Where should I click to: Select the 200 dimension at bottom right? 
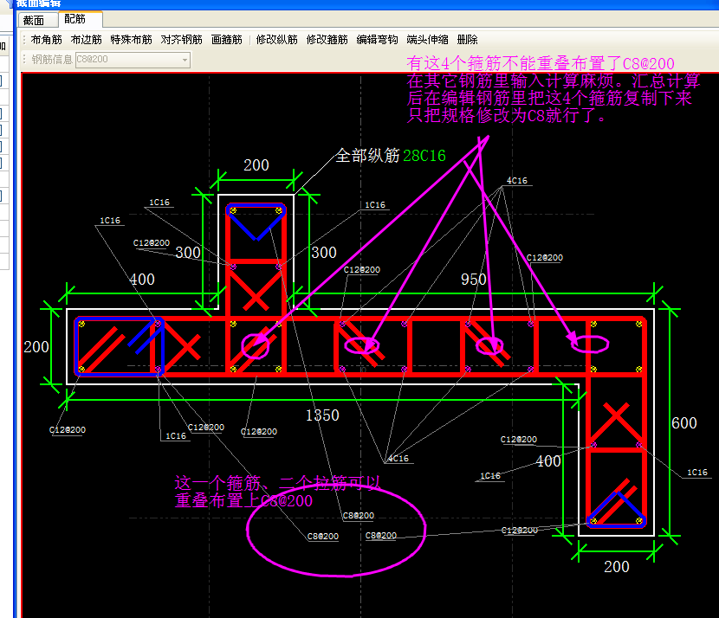coord(617,567)
